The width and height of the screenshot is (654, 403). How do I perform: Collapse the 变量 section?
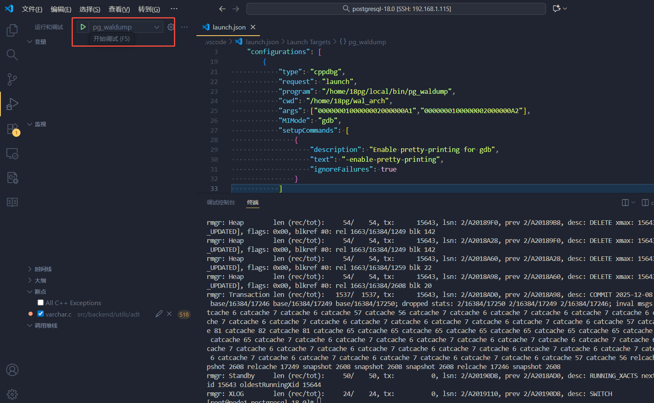(x=37, y=42)
